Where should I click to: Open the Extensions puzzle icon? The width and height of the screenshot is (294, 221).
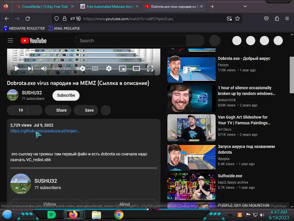pyautogui.click(x=277, y=18)
